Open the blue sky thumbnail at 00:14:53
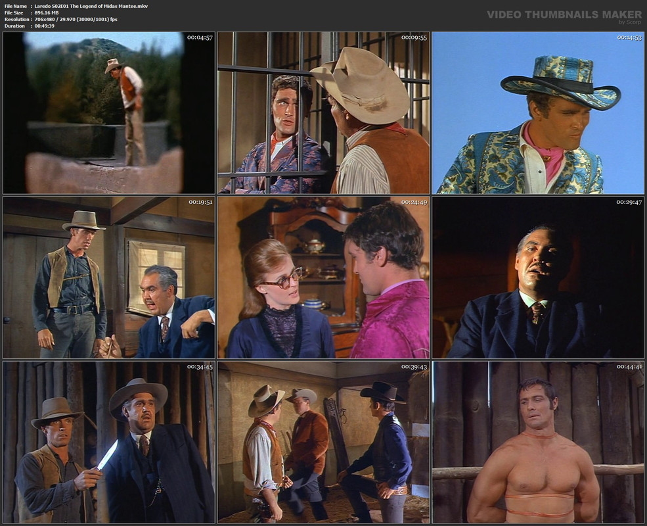Viewport: 647px width, 526px height. coord(538,112)
